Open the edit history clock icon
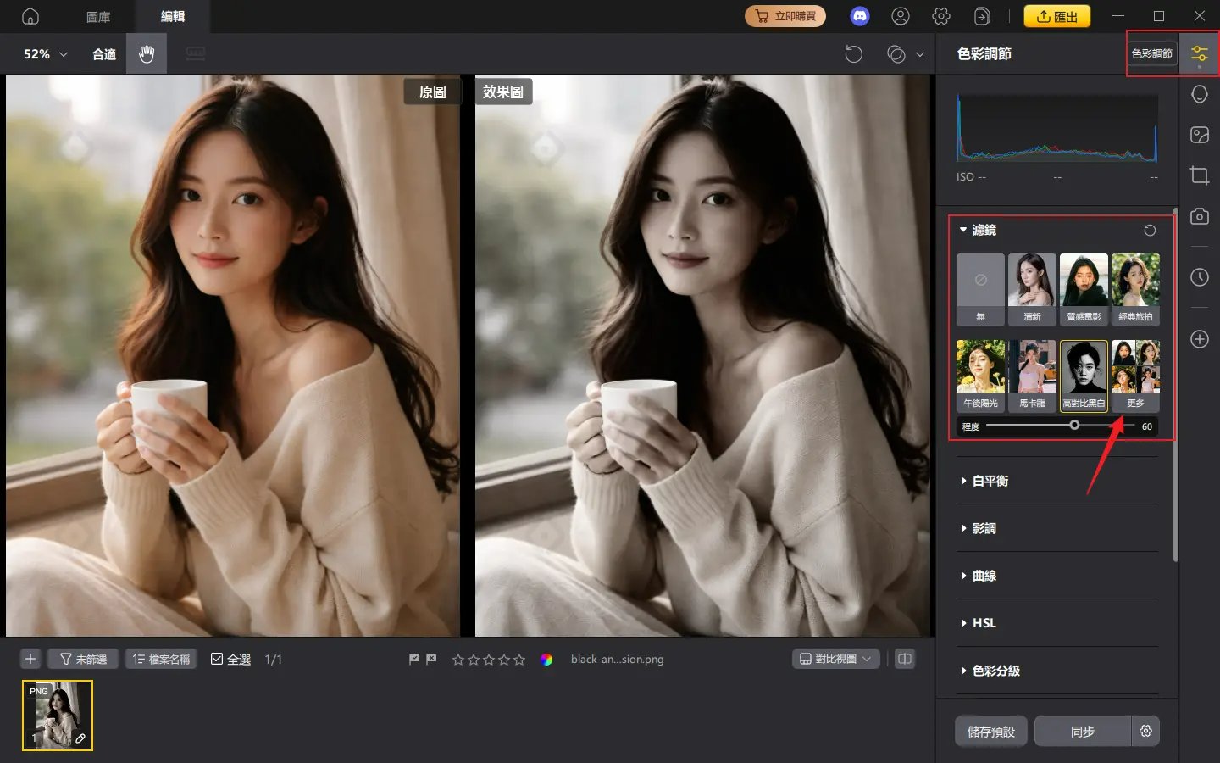 coord(1199,277)
